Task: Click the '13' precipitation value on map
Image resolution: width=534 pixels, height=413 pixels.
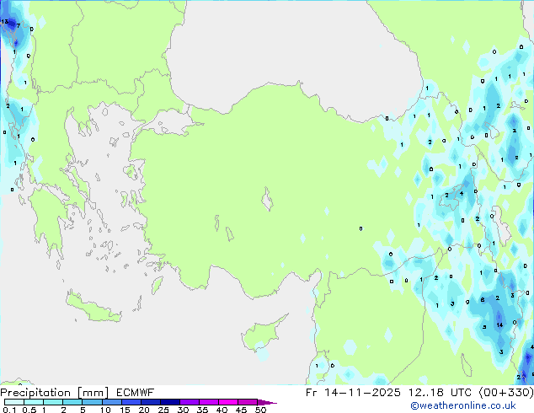Action: coord(4,21)
